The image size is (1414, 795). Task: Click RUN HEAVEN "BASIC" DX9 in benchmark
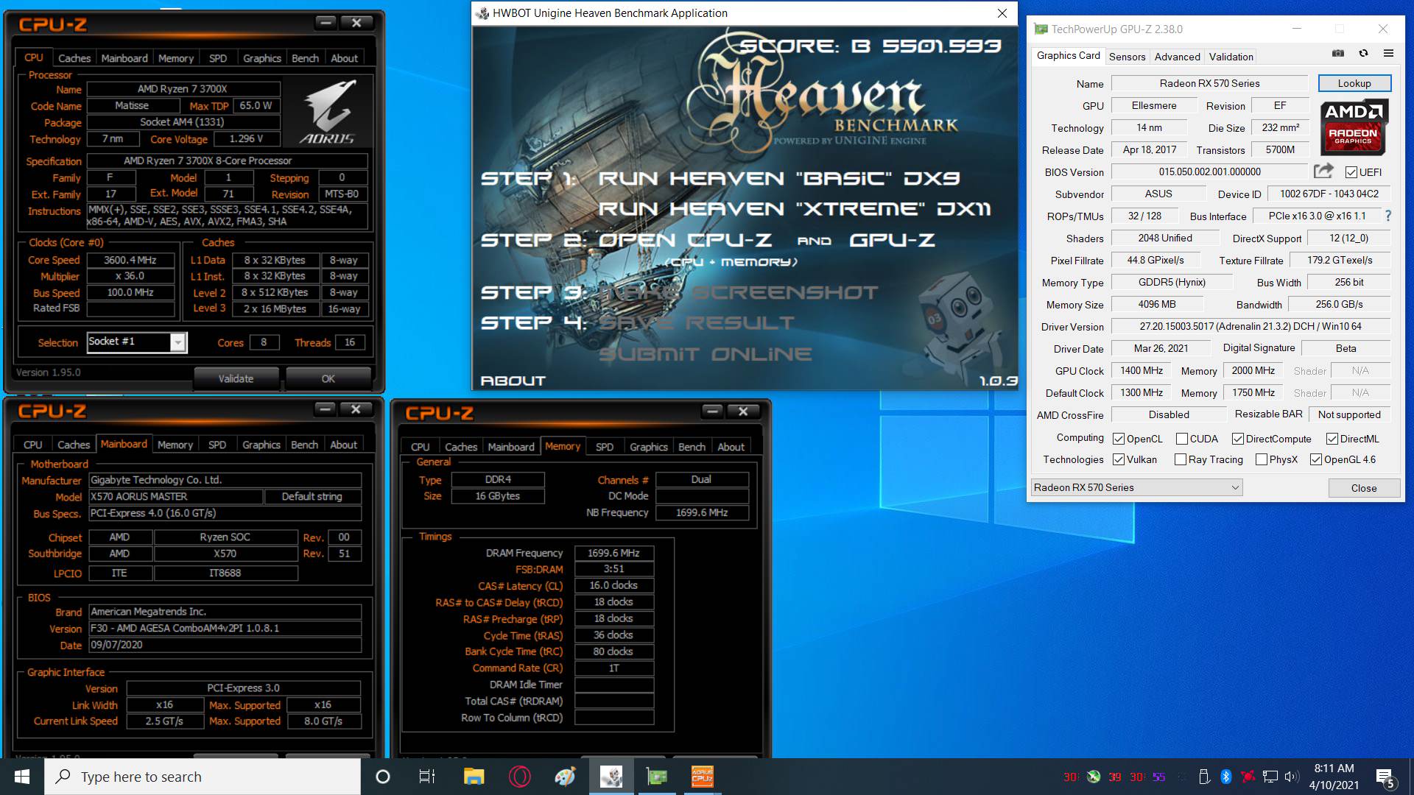tap(779, 179)
